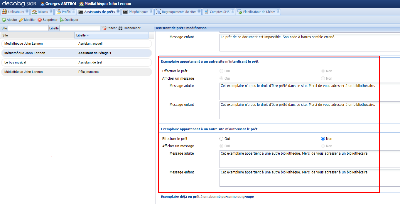Close the Utilisateurs tab with its X
400x204 pixels.
point(27,11)
